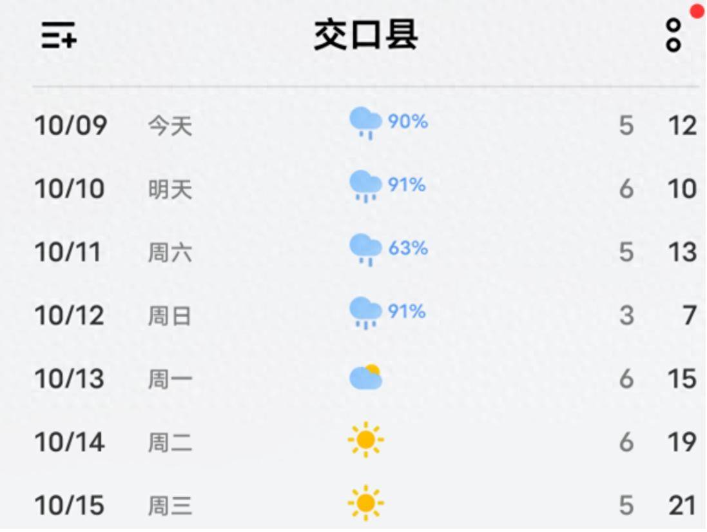Select the 周六 forecast label
This screenshot has height=532, width=707.
[170, 252]
